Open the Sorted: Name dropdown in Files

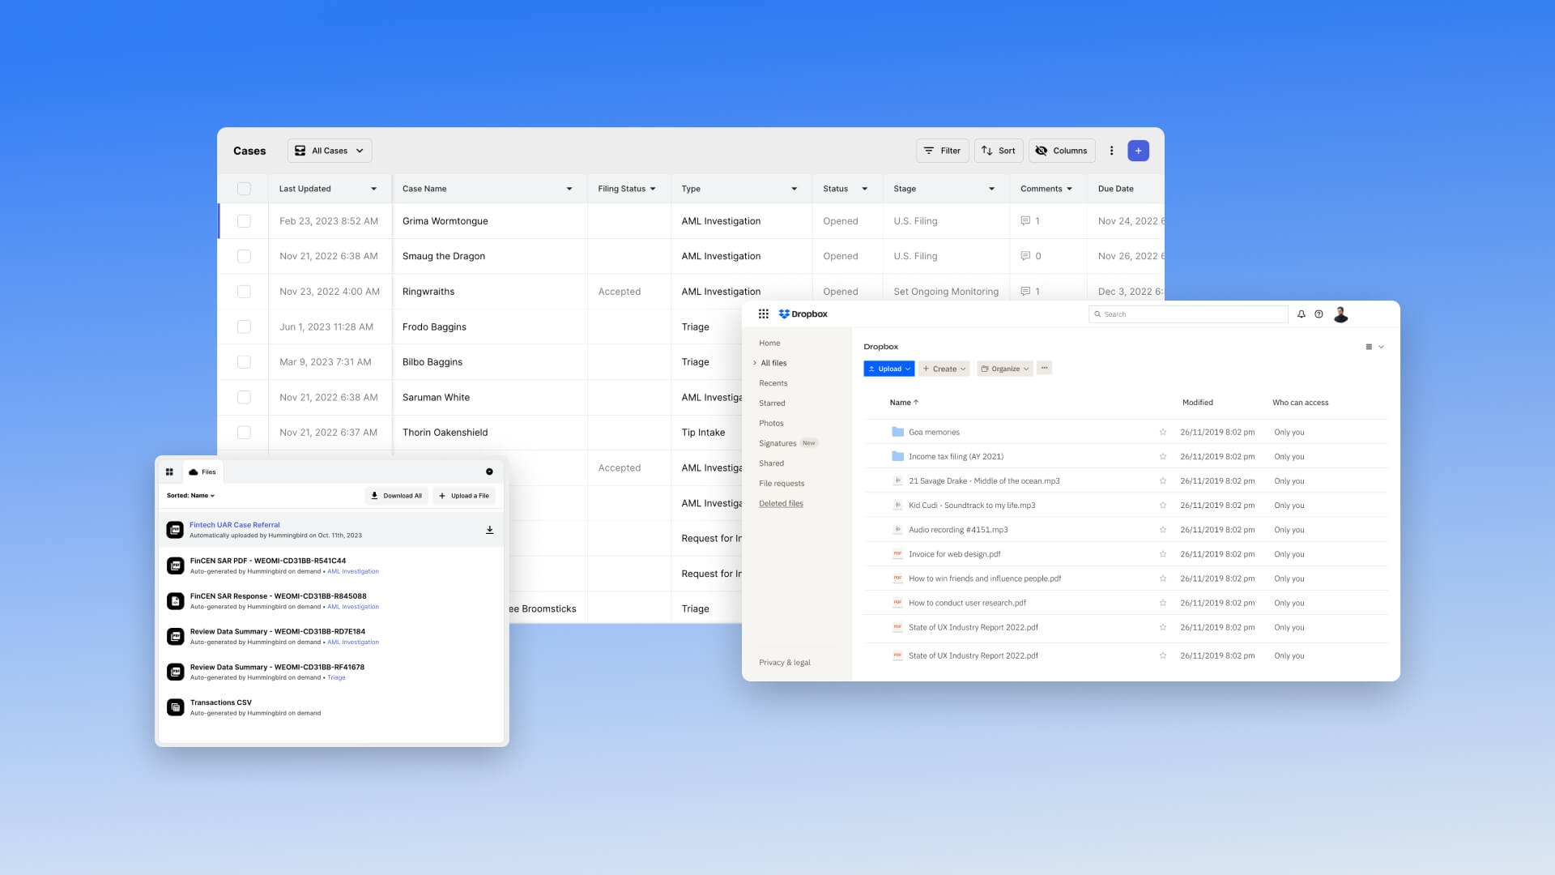coord(190,496)
